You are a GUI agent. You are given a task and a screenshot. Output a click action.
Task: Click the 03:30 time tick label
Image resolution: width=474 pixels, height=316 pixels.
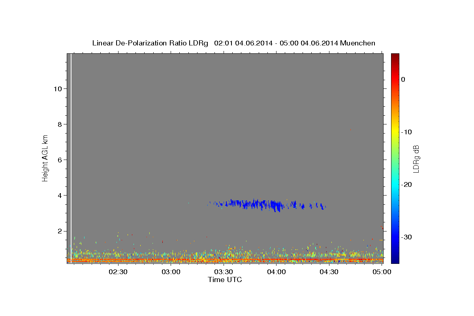(x=224, y=272)
